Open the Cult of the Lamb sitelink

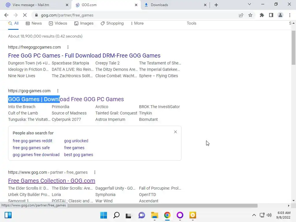(23, 113)
